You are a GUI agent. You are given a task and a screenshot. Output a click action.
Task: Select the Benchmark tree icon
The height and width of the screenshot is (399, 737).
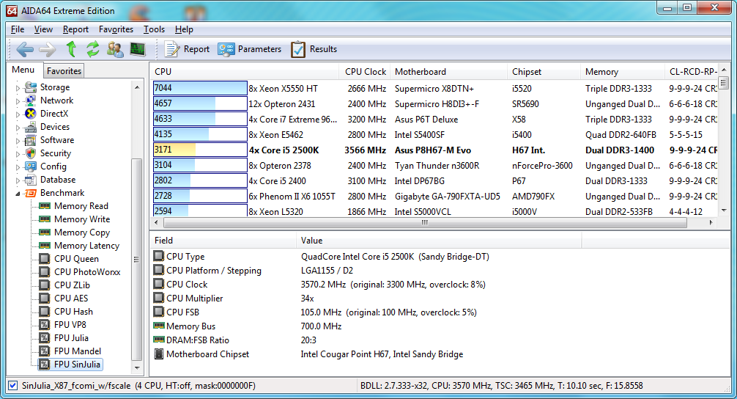pos(31,193)
